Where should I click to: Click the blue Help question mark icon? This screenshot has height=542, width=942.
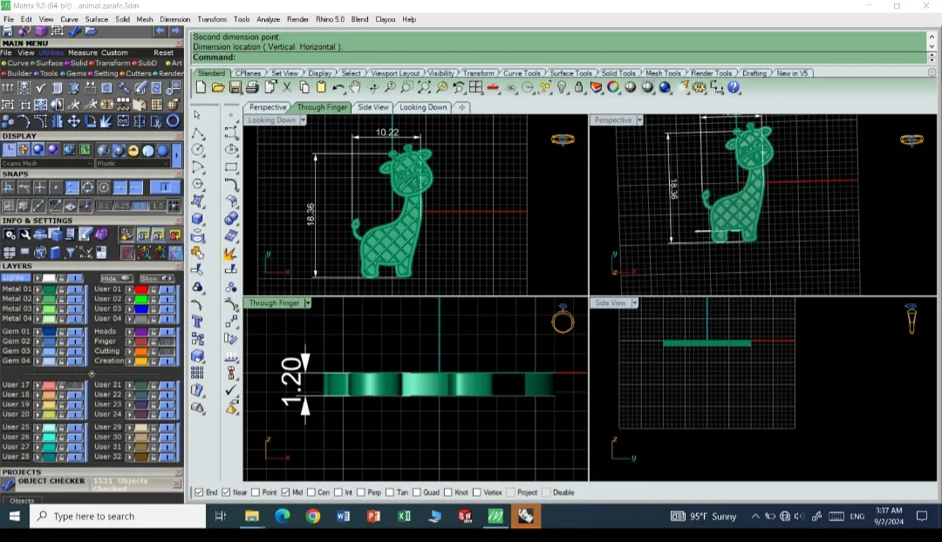[x=734, y=88]
